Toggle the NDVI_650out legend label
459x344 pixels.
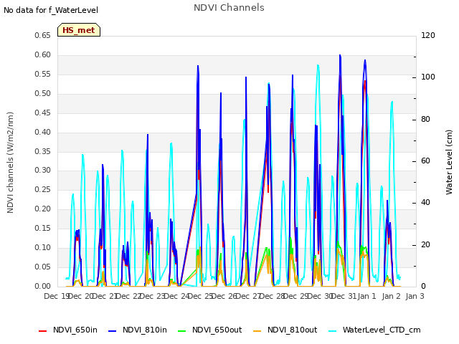click(217, 330)
